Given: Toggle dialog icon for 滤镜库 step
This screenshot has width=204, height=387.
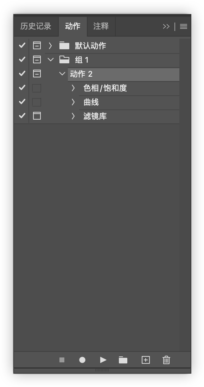Looking at the screenshot, I should (37, 116).
